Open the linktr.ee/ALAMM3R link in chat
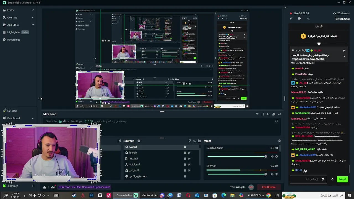The height and width of the screenshot is (199, 354). click(x=308, y=59)
